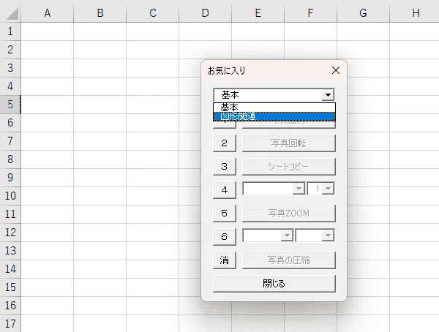Select column D header

pyautogui.click(x=205, y=13)
